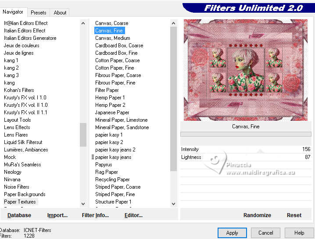Adjust the Lightness slider

pos(246,157)
